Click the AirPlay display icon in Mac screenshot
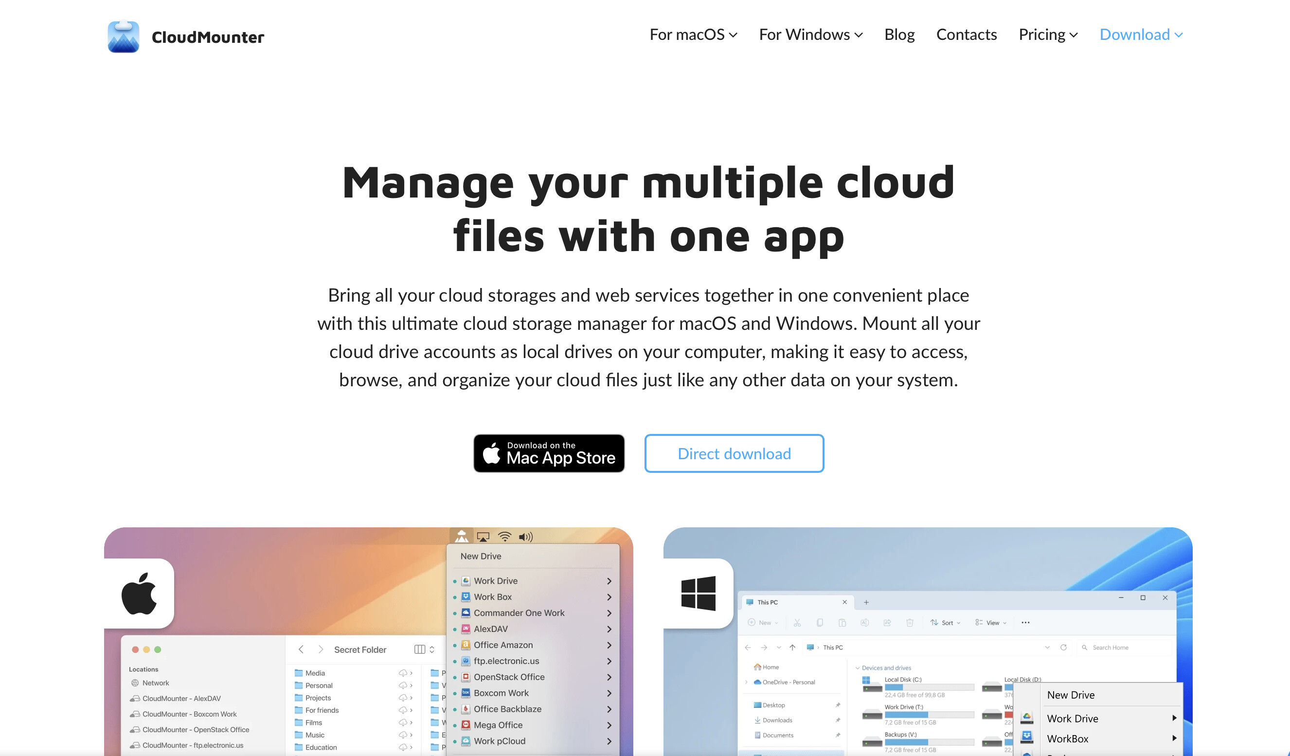1290x756 pixels. 483,537
